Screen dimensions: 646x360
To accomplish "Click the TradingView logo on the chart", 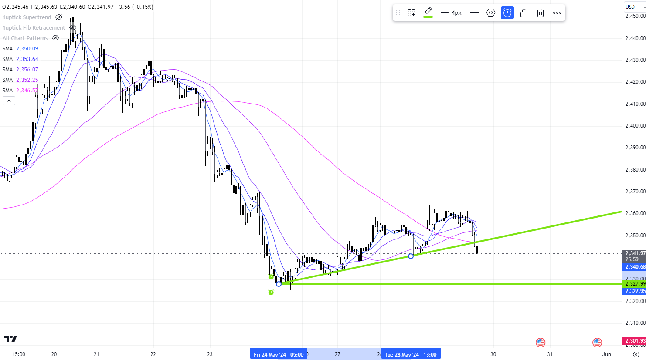I will coord(10,339).
